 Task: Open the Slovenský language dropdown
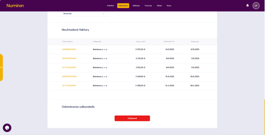coord(84,14)
